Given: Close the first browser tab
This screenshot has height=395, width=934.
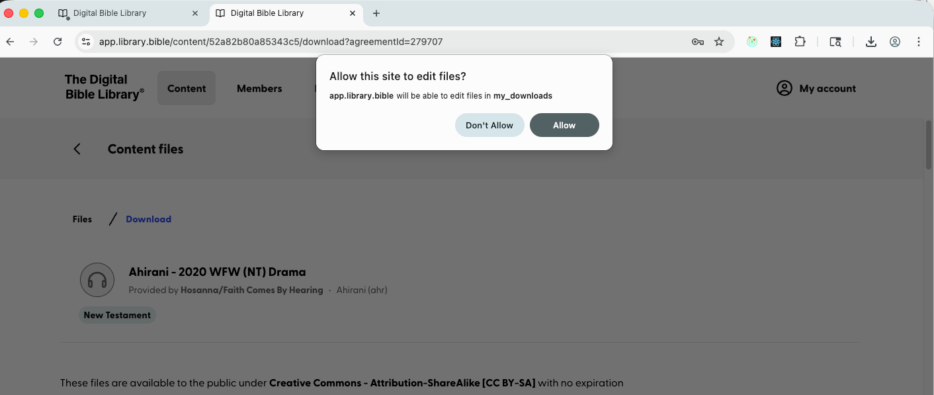Looking at the screenshot, I should (195, 13).
